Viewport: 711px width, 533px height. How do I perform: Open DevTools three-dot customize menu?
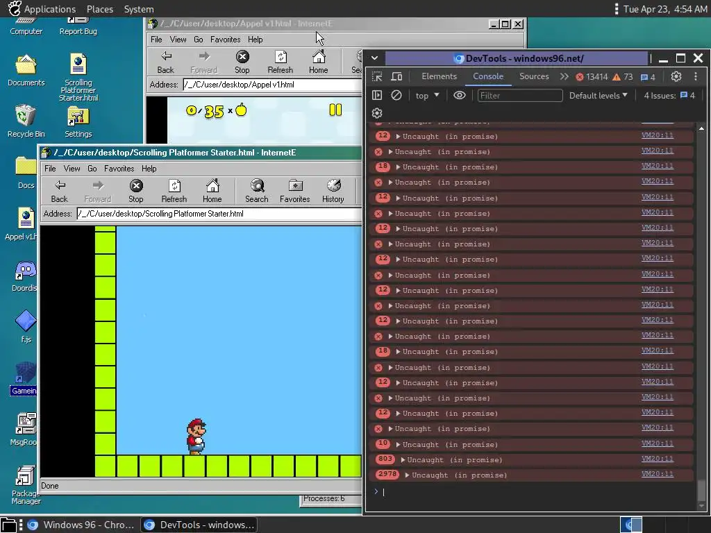(x=696, y=76)
